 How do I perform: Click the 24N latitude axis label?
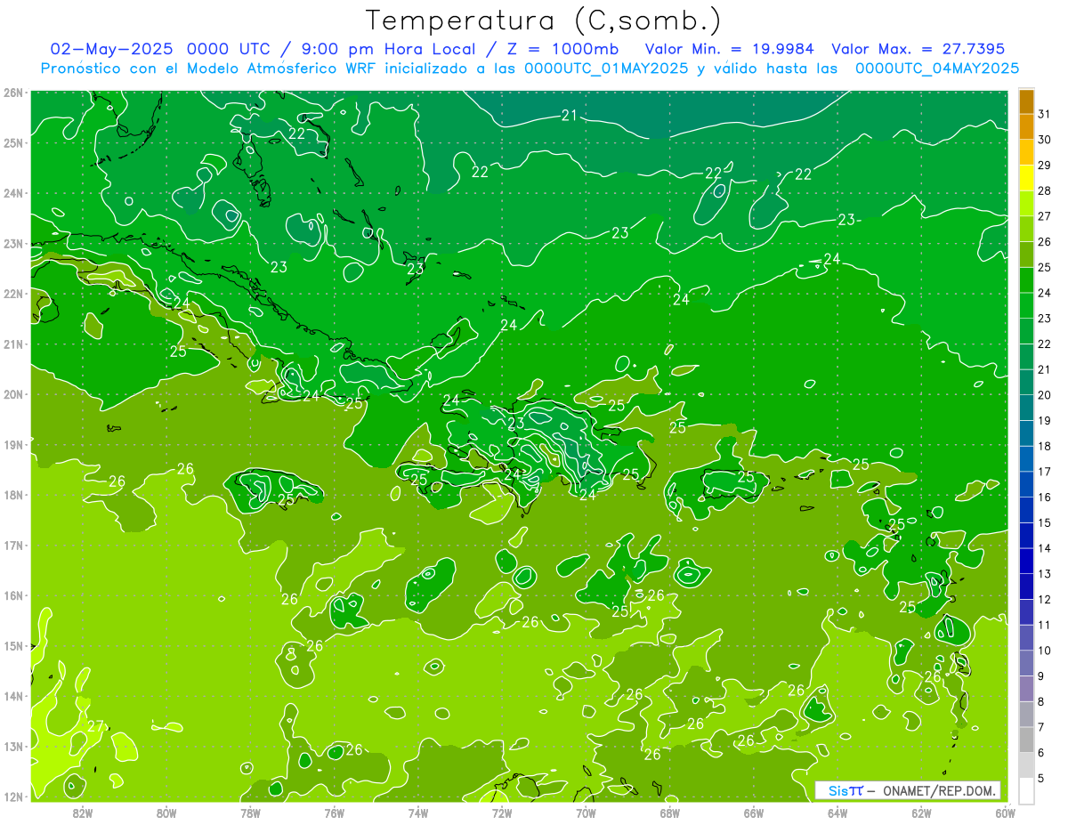point(12,193)
